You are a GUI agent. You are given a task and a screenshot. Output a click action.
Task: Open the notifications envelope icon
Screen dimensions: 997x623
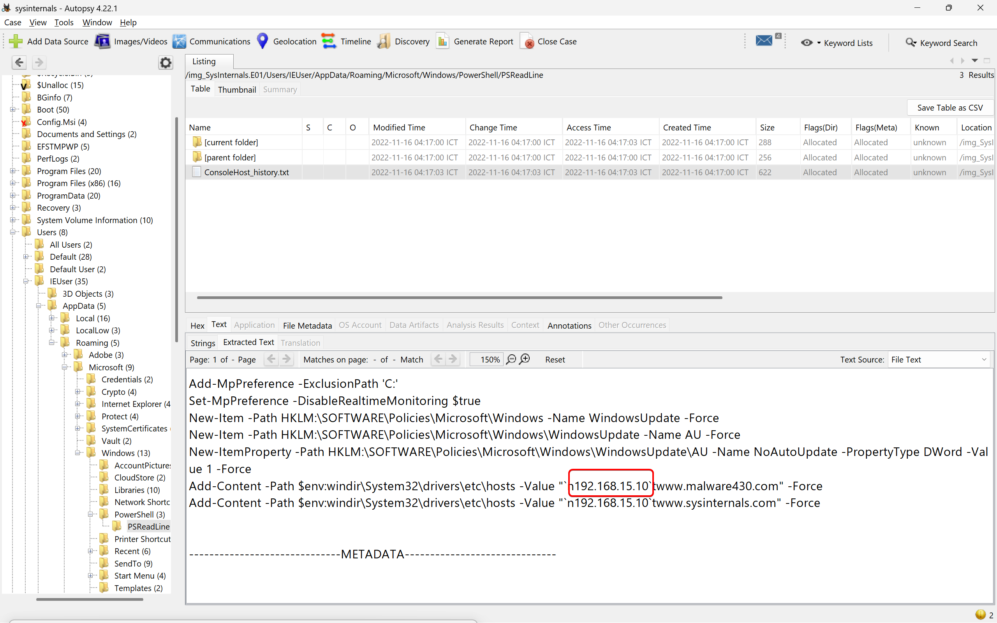(764, 41)
